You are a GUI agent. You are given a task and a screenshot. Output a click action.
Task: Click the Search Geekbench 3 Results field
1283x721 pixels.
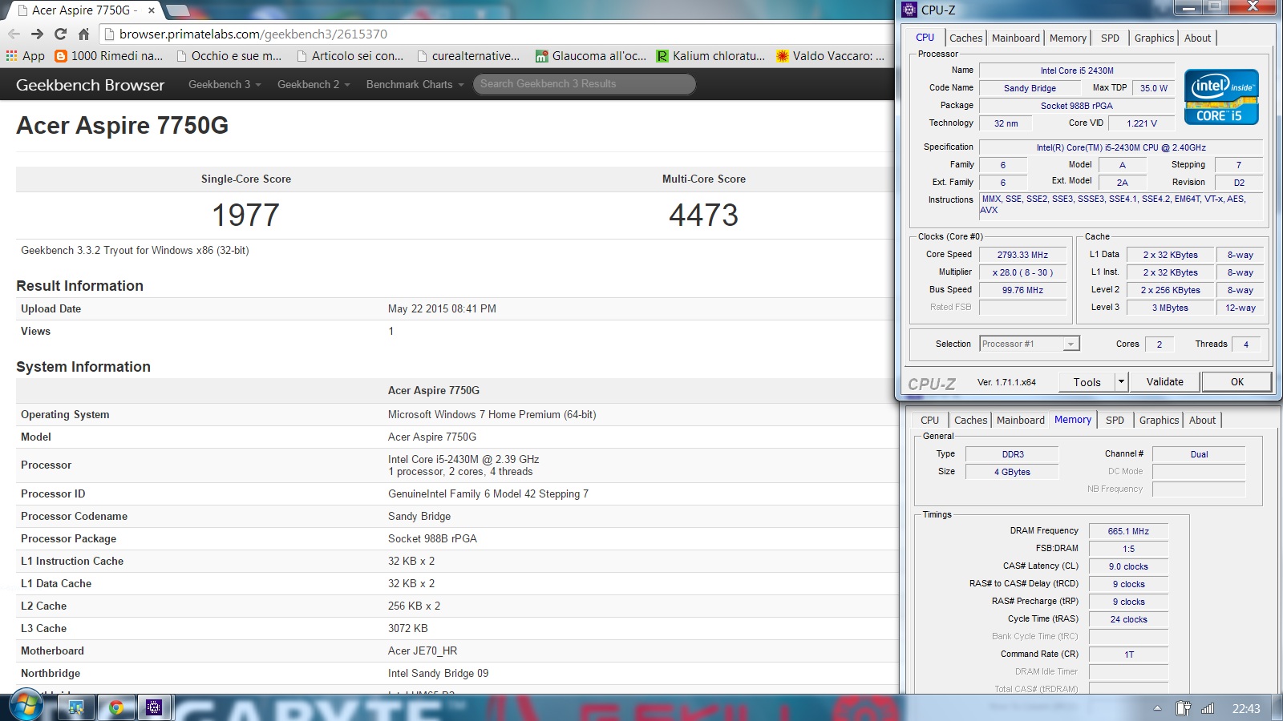[584, 84]
